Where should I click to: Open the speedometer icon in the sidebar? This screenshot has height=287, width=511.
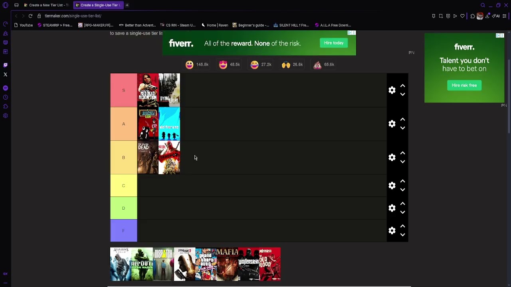(x=6, y=24)
